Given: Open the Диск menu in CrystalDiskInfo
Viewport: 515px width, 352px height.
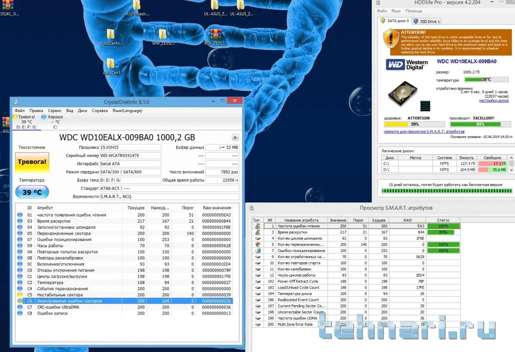Looking at the screenshot, I should 82,111.
